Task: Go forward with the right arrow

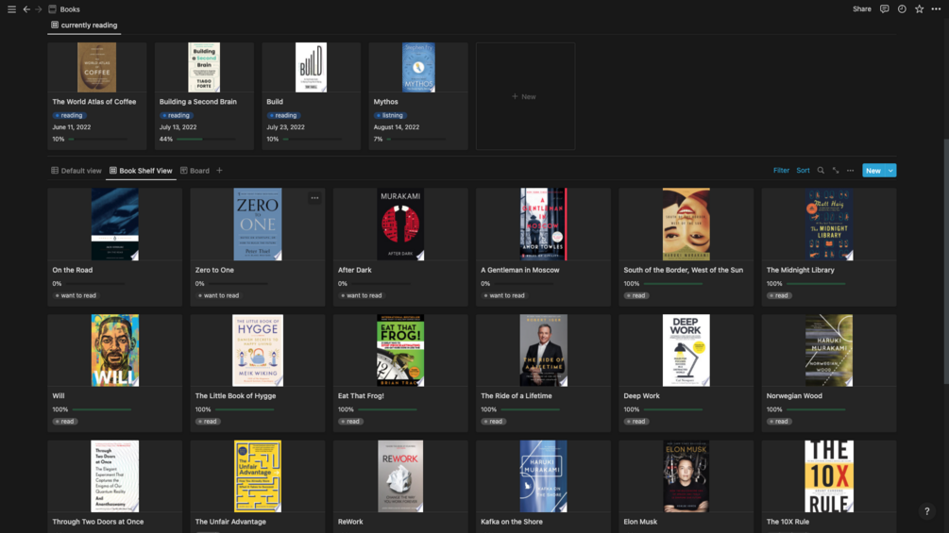Action: pyautogui.click(x=38, y=9)
